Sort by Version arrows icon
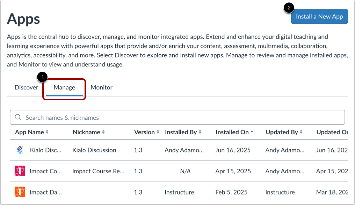355x205 pixels. point(158,132)
